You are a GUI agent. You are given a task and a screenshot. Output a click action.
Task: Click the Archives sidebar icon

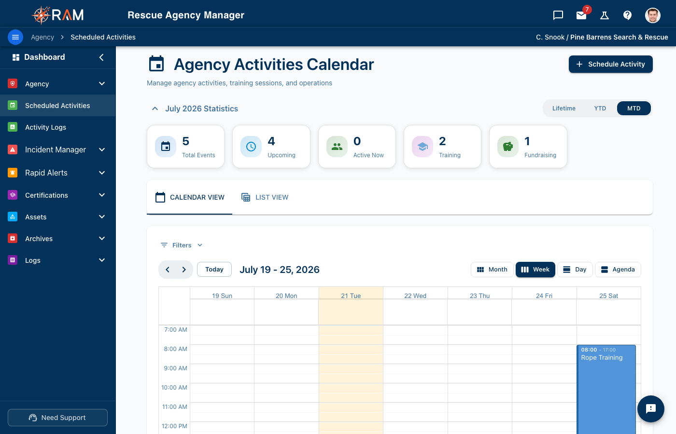13,238
